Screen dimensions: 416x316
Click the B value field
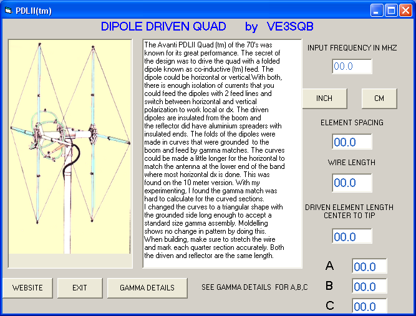[x=369, y=286]
